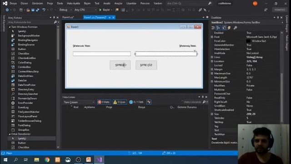This screenshot has height=164, width=291.
Task: Click the Save All toolbar icon
Action: pyautogui.click(x=38, y=10)
